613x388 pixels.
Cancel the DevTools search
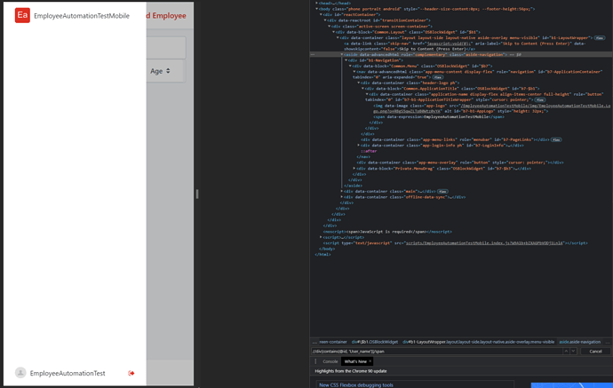tap(595, 352)
